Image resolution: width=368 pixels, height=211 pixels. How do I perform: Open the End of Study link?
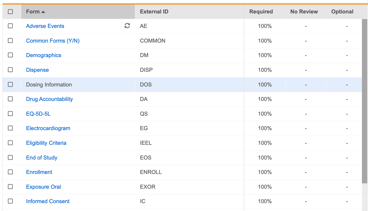click(42, 158)
